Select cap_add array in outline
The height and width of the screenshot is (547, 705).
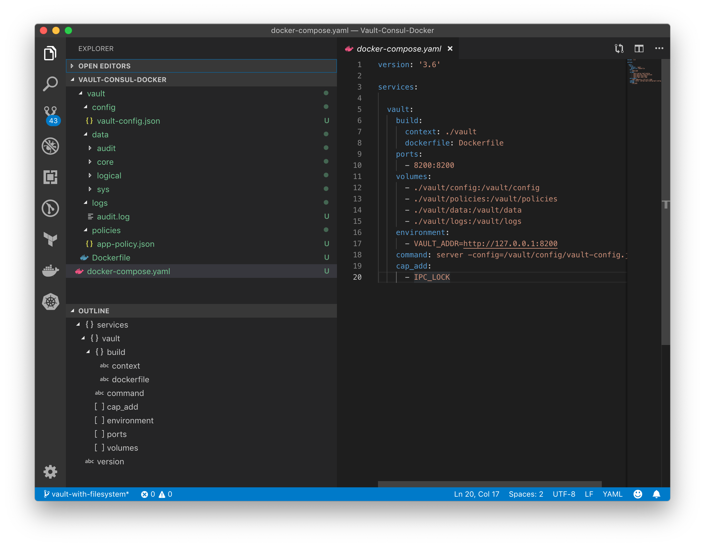pyautogui.click(x=201, y=407)
